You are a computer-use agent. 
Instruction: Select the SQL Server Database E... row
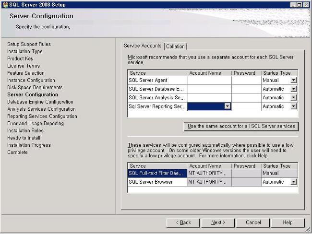coord(157,89)
